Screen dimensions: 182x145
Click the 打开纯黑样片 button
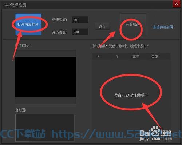[x=28, y=24]
